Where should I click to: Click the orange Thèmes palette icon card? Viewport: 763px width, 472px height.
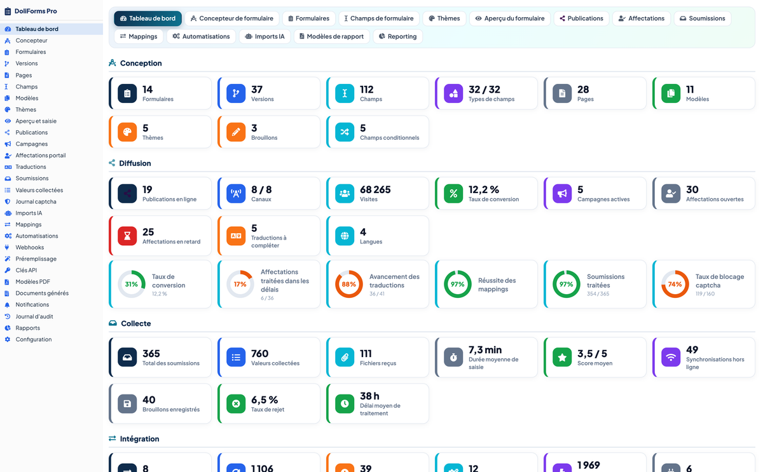tap(127, 132)
